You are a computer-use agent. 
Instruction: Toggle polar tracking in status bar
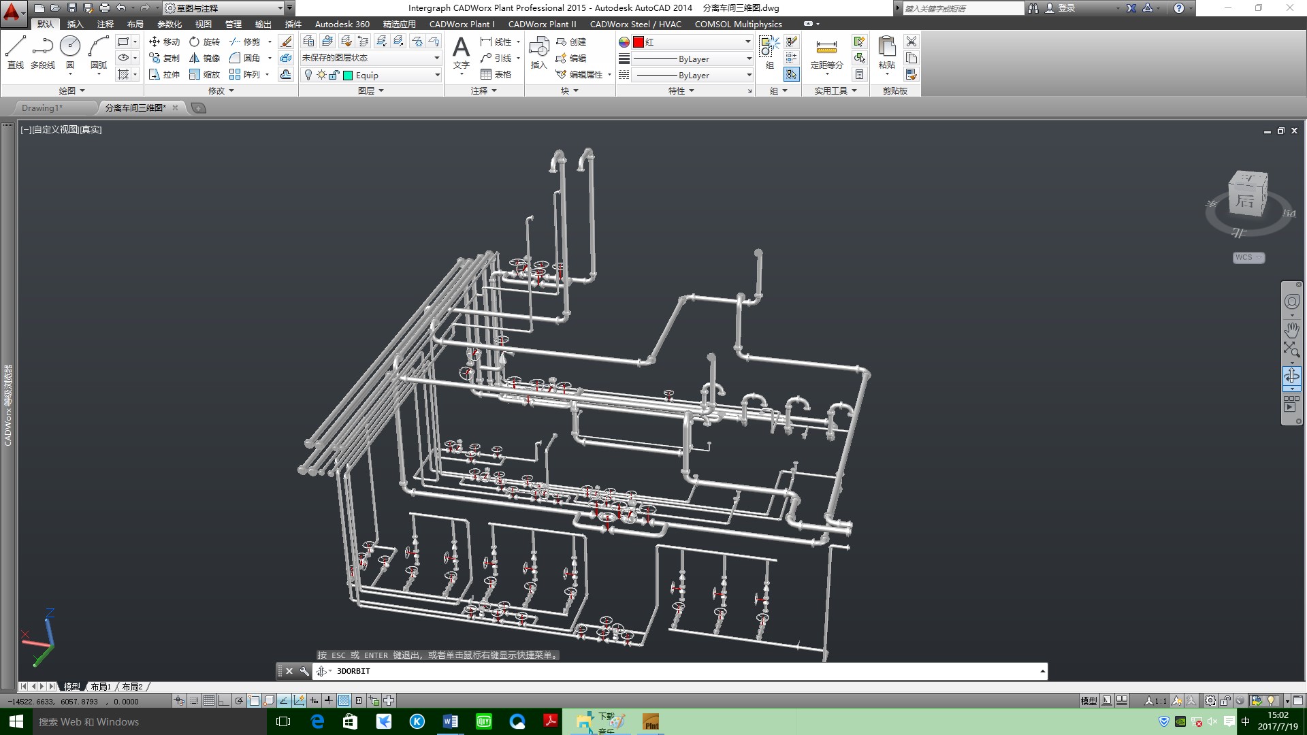click(239, 700)
